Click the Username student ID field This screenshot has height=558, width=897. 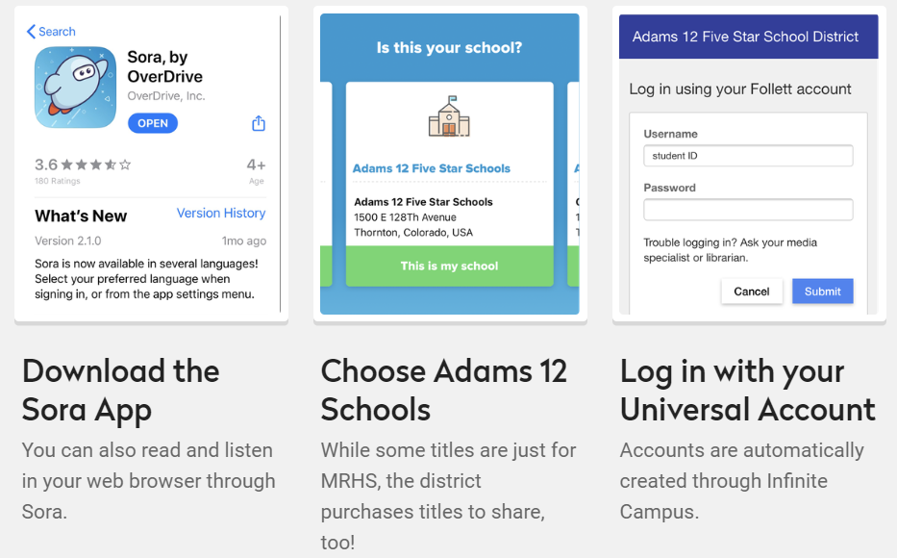point(748,156)
